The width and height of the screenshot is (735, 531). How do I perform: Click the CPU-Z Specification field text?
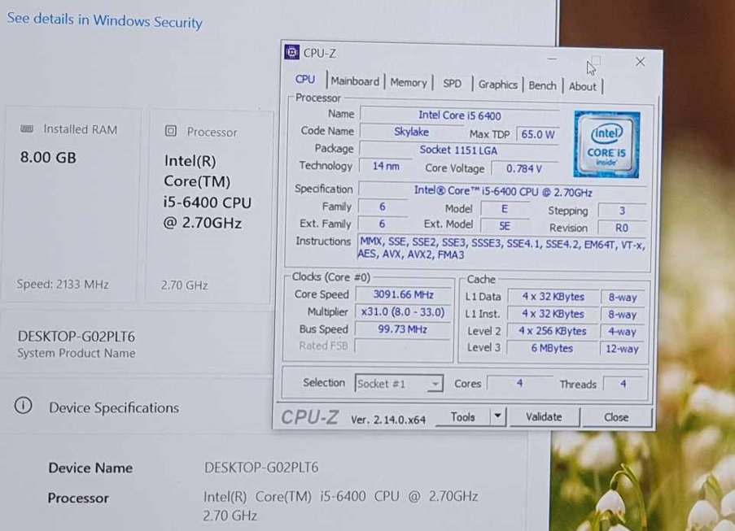point(503,191)
